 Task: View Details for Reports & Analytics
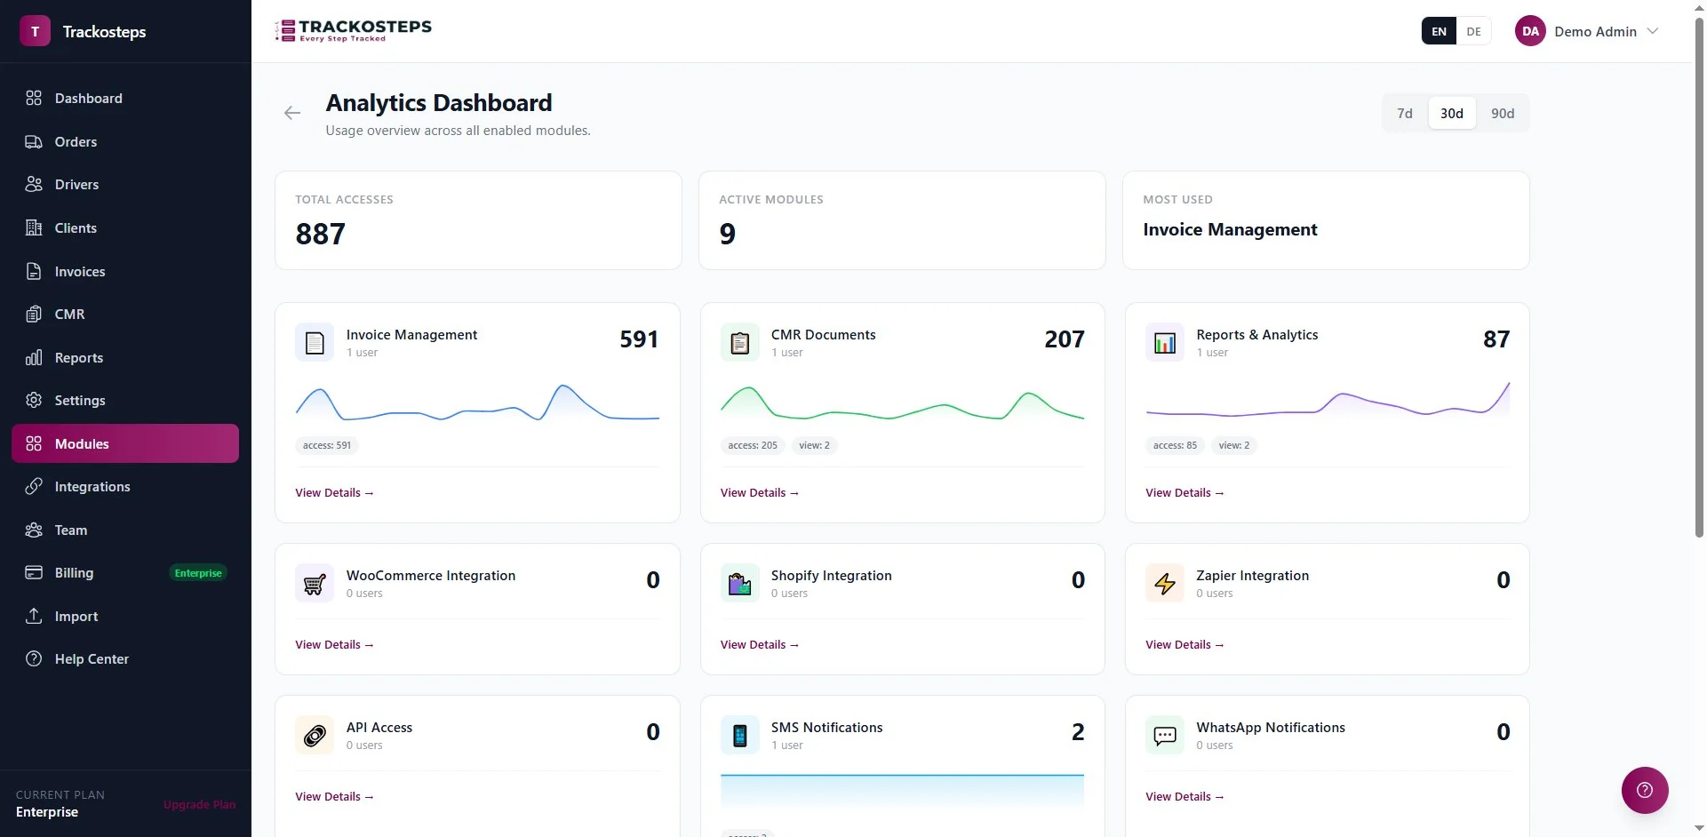pyautogui.click(x=1185, y=492)
